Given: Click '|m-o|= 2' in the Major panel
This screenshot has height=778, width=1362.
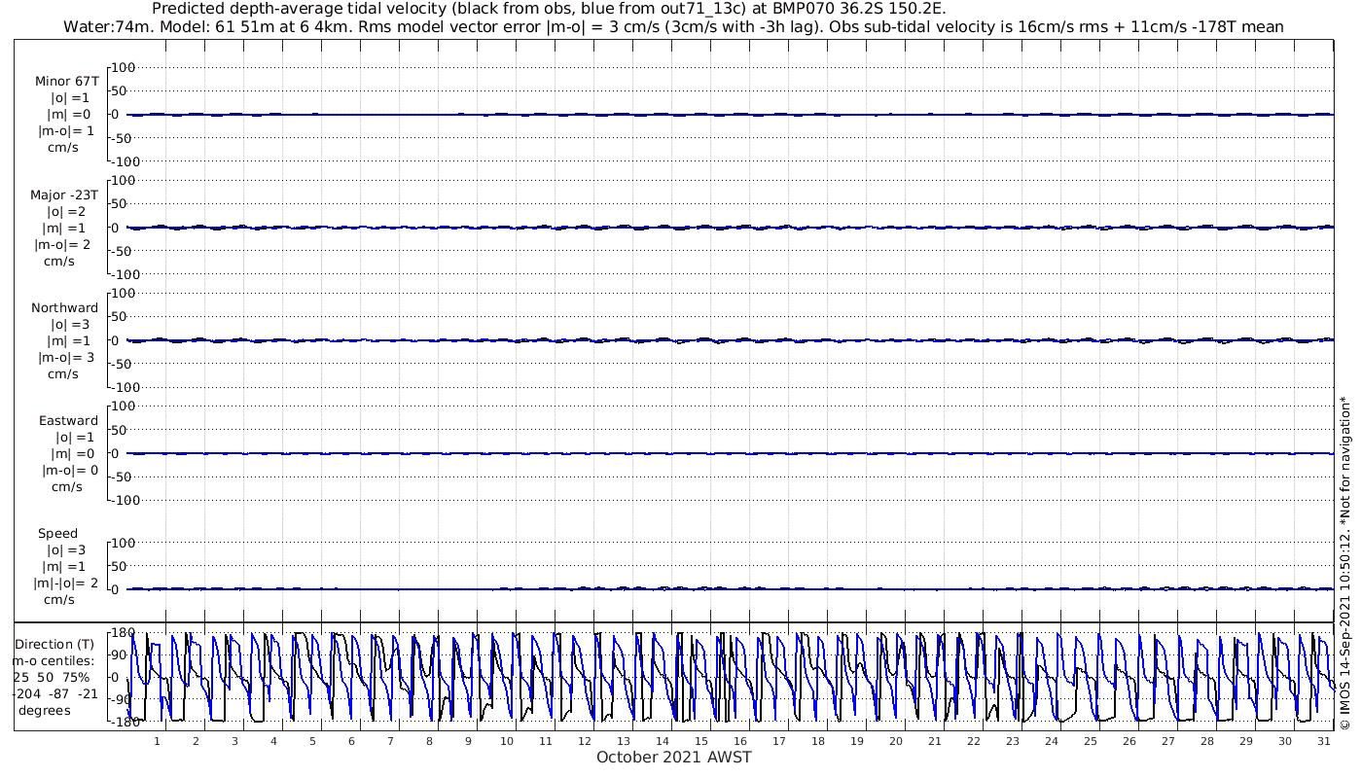Looking at the screenshot, I should (x=64, y=245).
